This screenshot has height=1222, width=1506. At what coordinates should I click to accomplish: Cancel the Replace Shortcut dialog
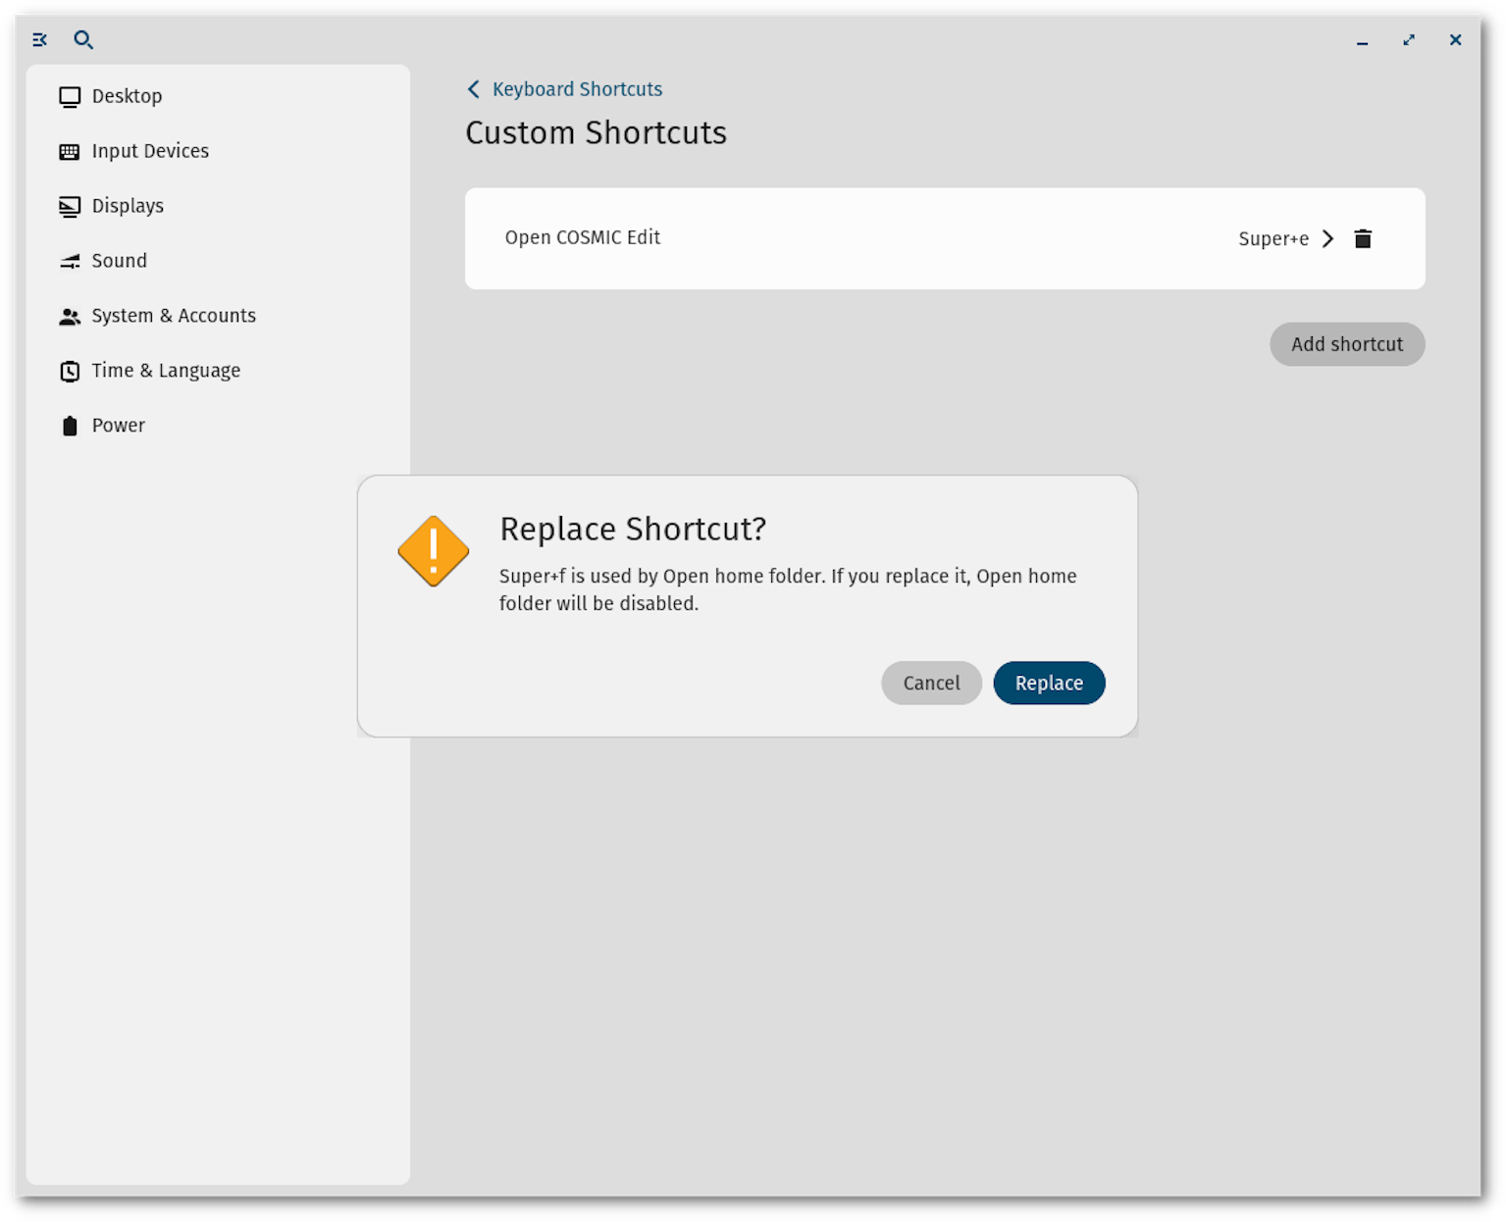930,683
